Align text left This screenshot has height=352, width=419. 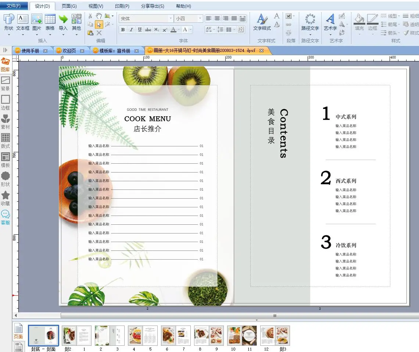coord(209,18)
